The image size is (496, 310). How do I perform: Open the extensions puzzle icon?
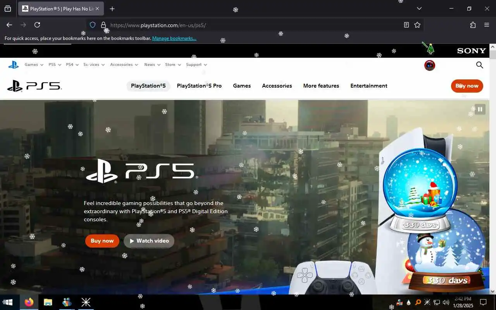tap(473, 25)
